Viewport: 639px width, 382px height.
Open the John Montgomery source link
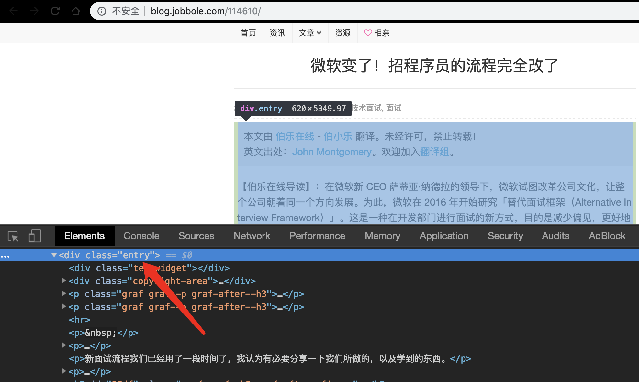(332, 152)
